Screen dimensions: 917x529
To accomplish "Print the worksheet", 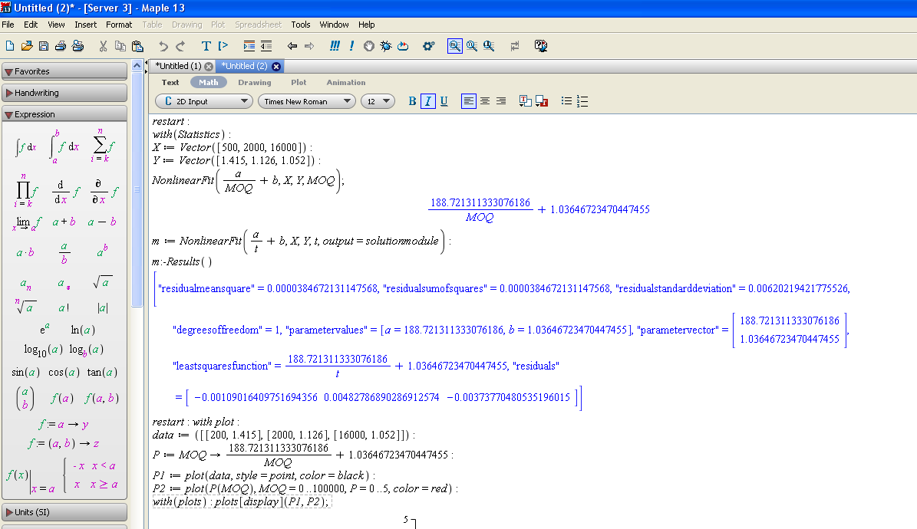I will (60, 46).
